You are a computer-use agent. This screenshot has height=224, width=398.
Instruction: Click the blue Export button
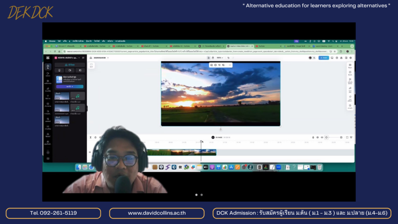(323, 58)
